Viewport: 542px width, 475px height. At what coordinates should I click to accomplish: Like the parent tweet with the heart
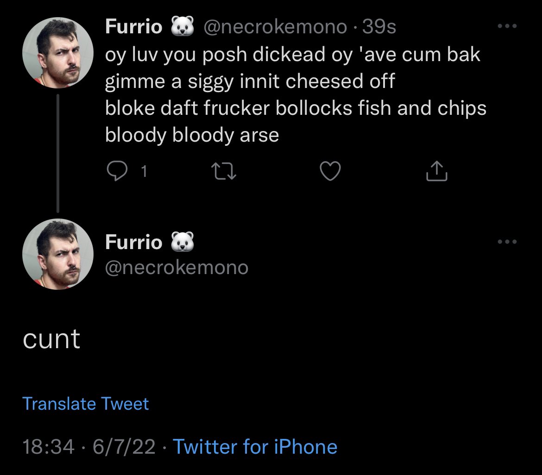click(331, 172)
